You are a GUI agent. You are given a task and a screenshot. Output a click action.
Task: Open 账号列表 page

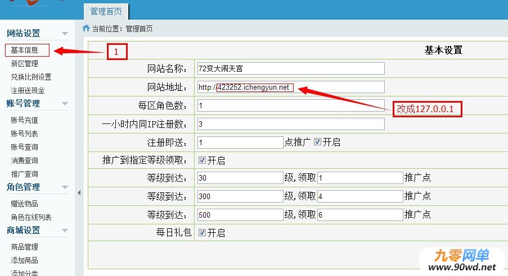point(24,134)
